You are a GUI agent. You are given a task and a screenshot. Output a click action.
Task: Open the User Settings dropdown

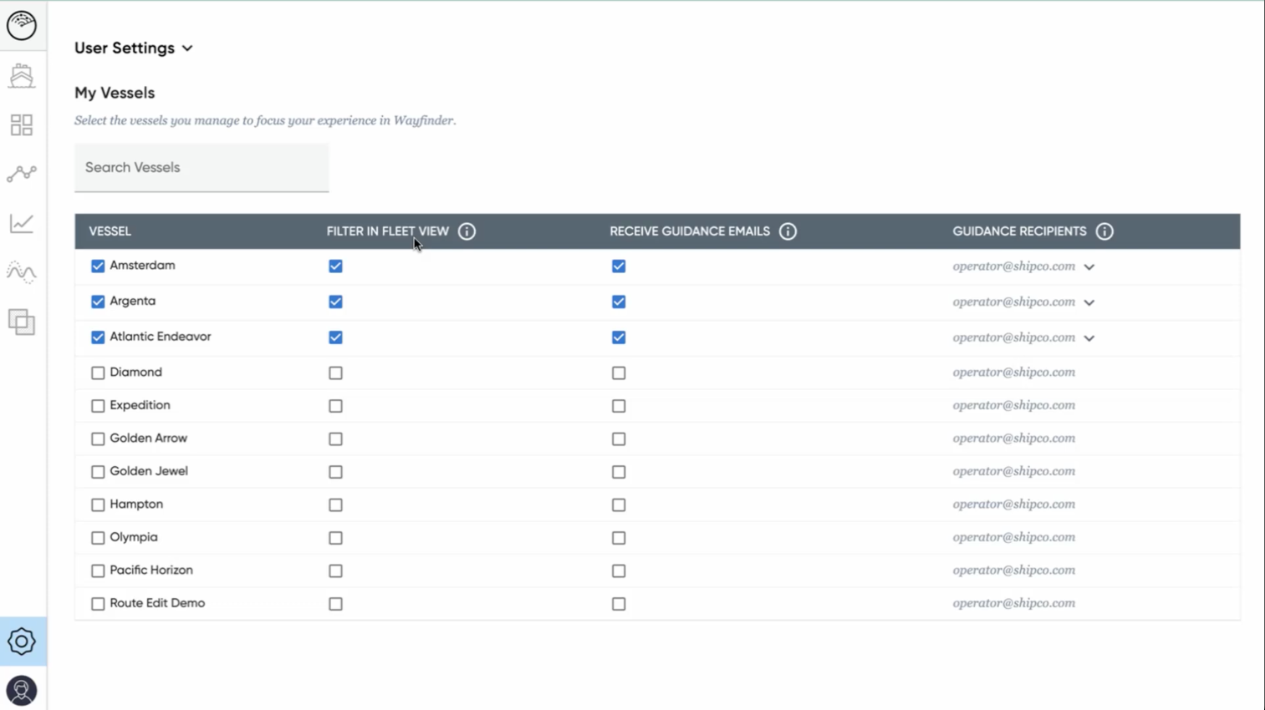134,48
